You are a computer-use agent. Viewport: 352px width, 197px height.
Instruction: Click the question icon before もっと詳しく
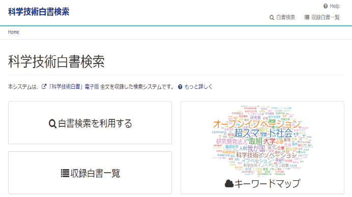click(180, 87)
